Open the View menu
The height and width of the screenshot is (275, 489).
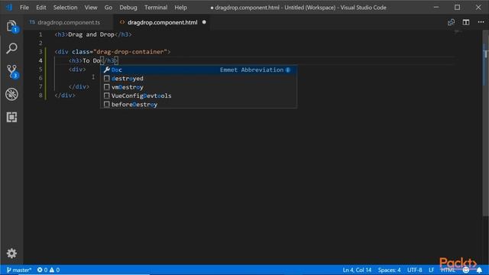pyautogui.click(x=91, y=8)
